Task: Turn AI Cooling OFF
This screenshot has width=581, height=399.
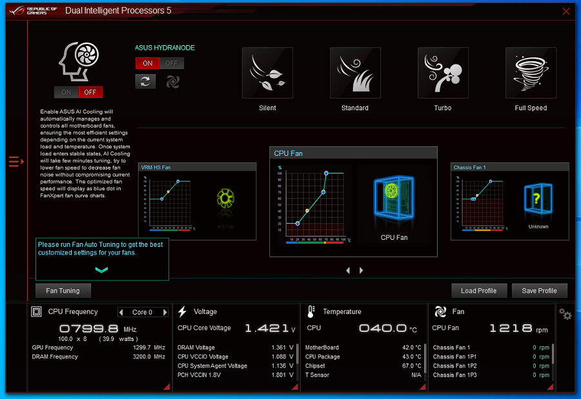Action: (90, 92)
